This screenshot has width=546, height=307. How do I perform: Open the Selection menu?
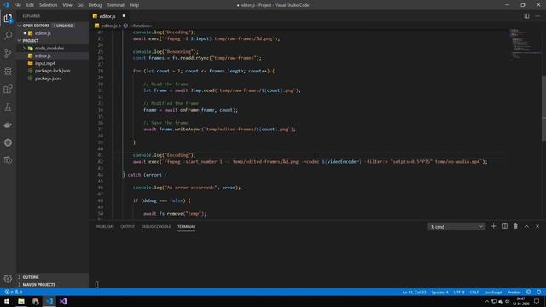(x=48, y=5)
